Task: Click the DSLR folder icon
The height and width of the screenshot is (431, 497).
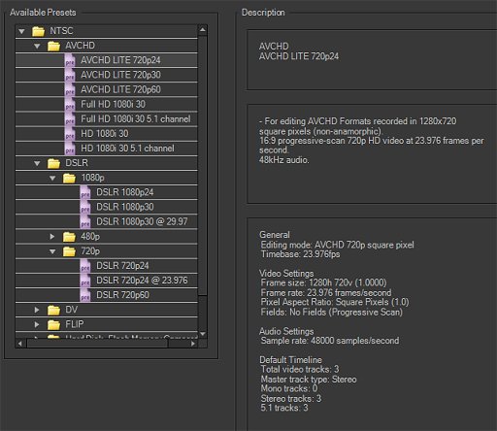Action: (53, 163)
